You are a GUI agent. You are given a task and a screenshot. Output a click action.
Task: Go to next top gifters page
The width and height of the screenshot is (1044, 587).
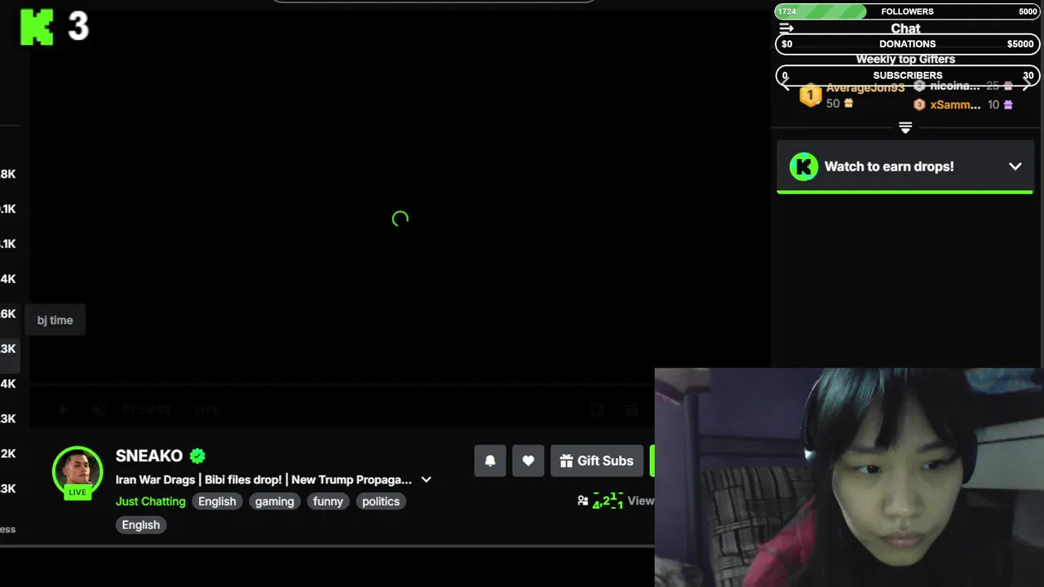coord(1026,86)
